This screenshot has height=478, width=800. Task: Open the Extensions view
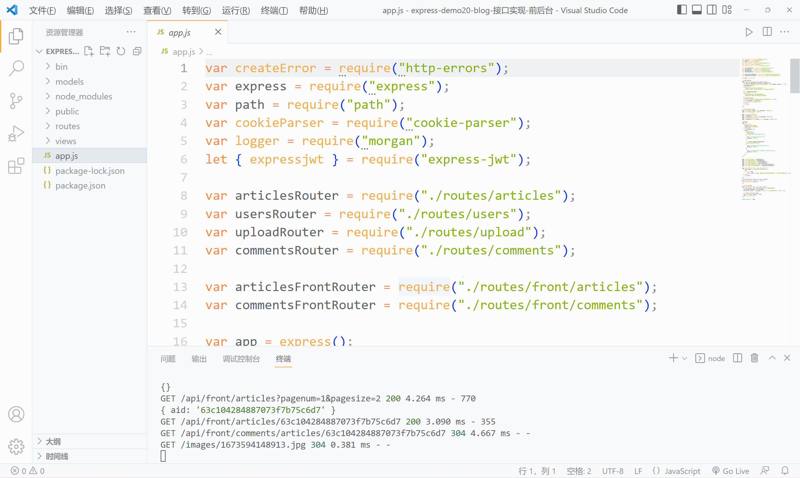(x=16, y=166)
